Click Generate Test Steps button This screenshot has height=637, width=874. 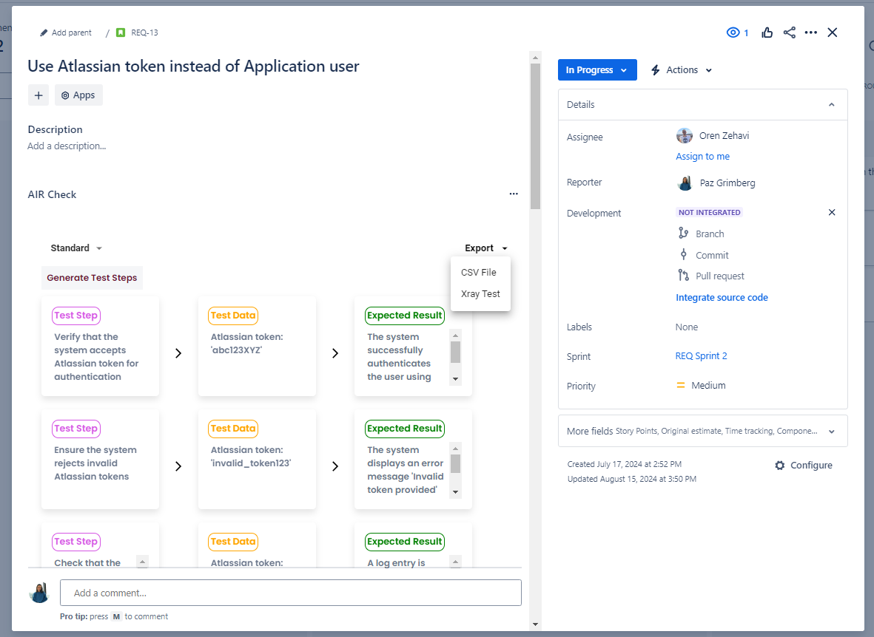coord(92,278)
